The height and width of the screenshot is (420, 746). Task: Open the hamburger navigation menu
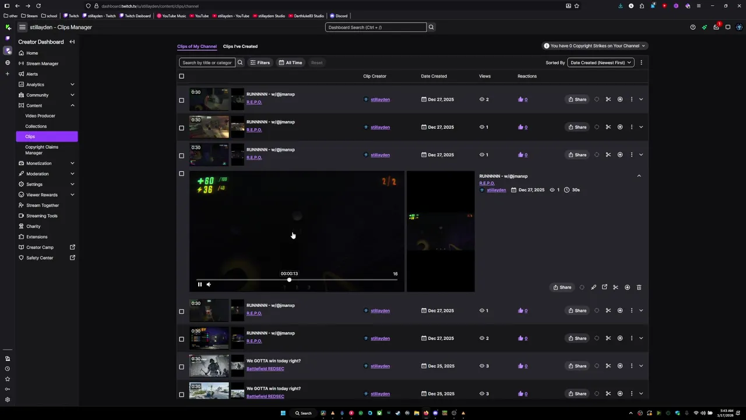pyautogui.click(x=22, y=27)
